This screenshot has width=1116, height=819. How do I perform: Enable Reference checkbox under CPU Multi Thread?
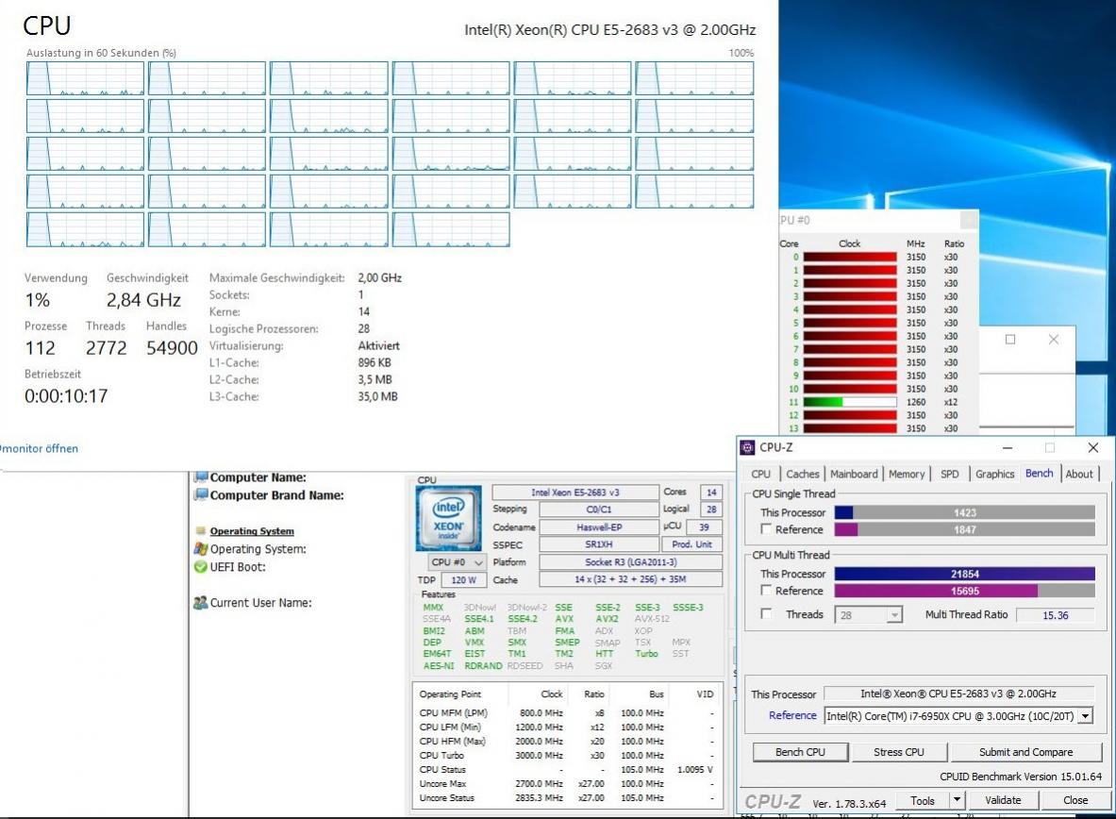pyautogui.click(x=766, y=591)
